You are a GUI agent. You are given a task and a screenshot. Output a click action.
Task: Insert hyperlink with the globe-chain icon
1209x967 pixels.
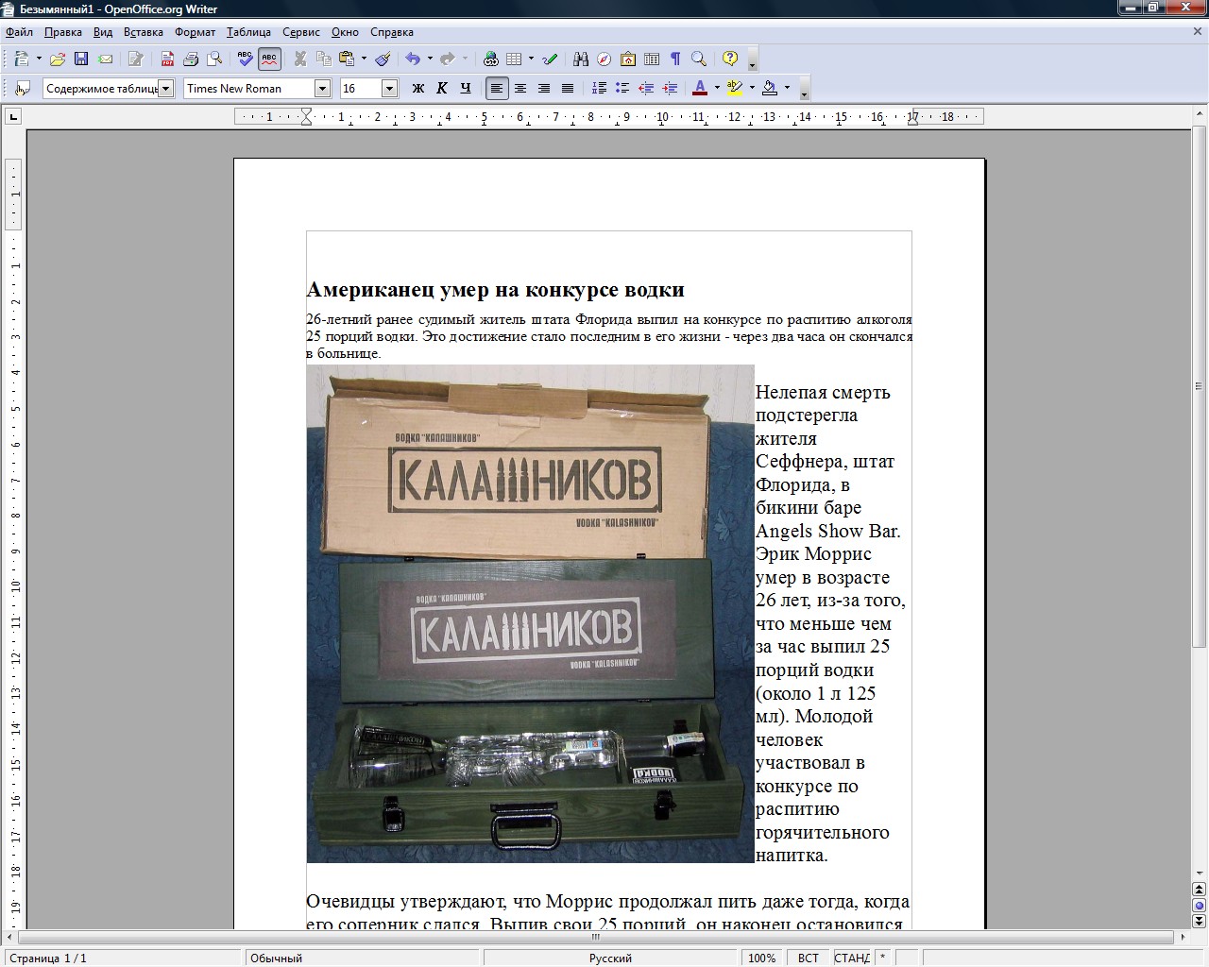pyautogui.click(x=490, y=59)
